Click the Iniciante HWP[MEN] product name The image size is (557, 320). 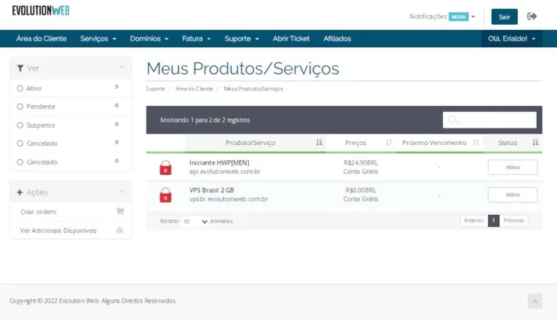(219, 163)
